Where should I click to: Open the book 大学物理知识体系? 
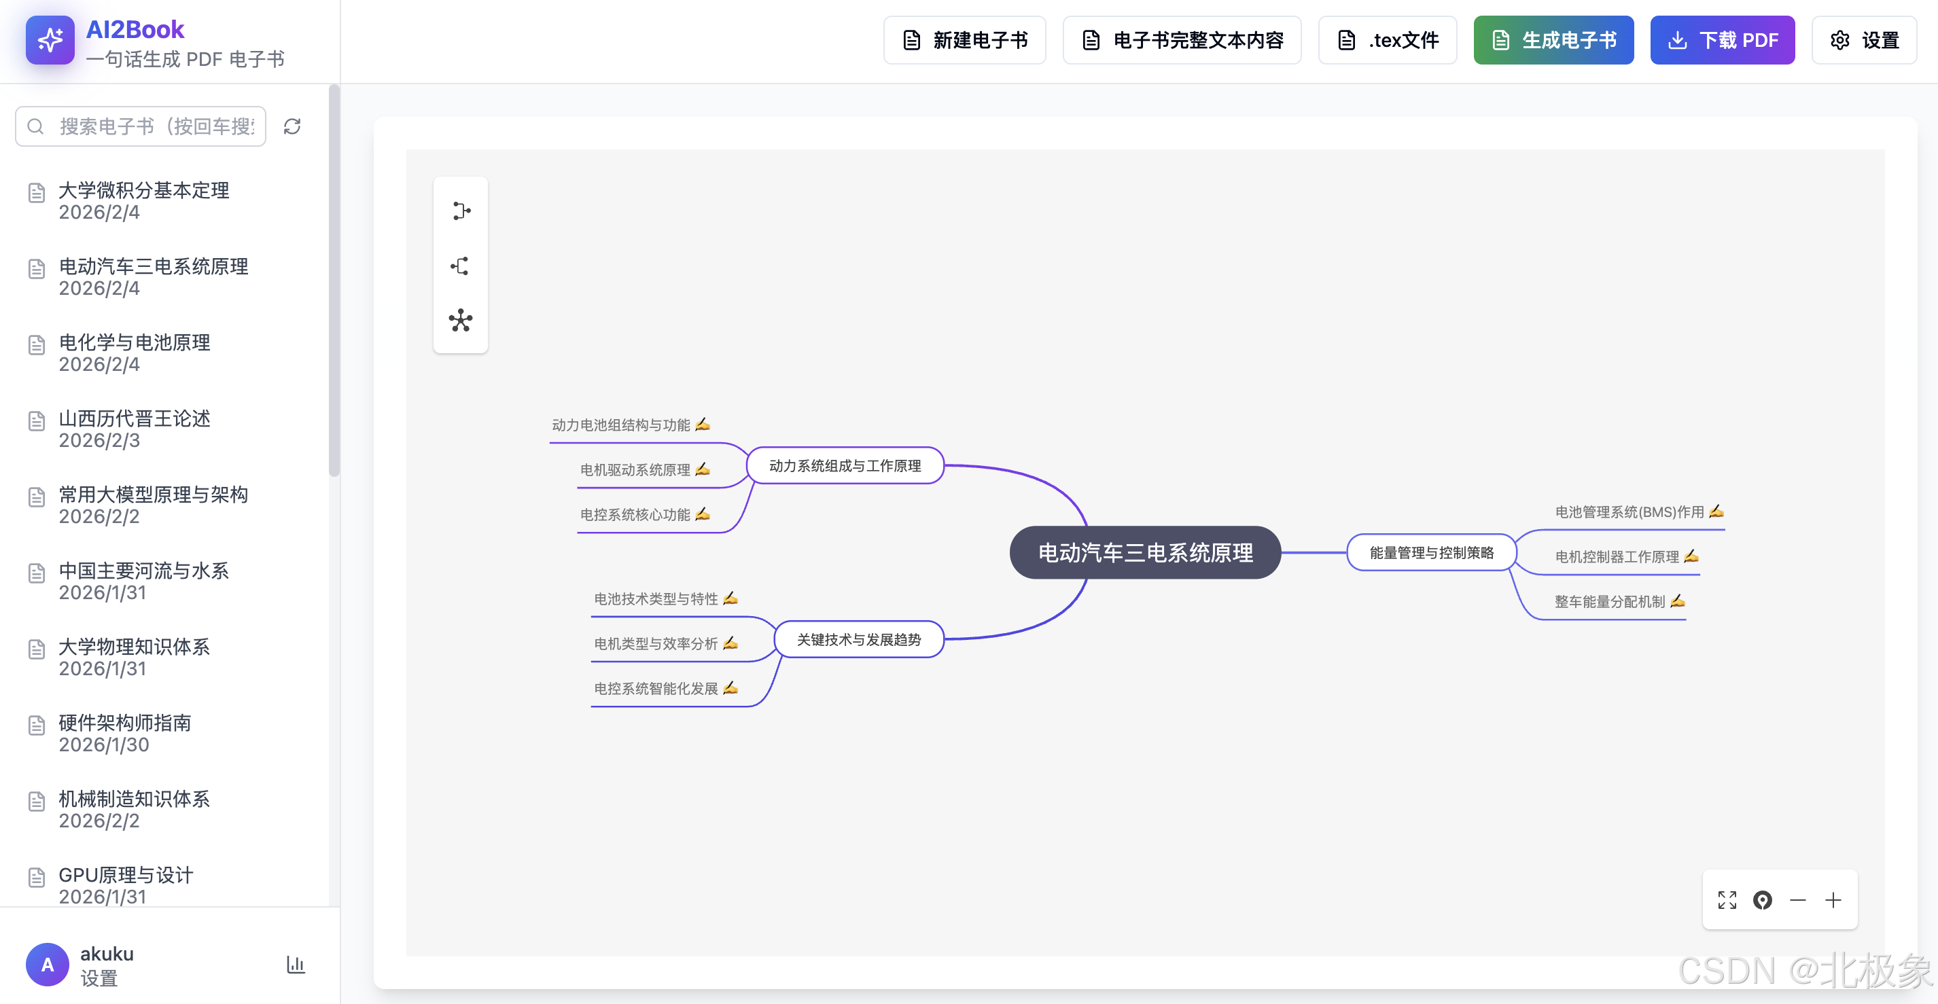coord(135,658)
